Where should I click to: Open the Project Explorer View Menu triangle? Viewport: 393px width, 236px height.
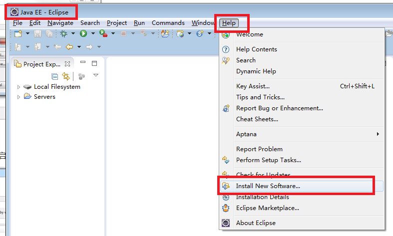[x=96, y=75]
